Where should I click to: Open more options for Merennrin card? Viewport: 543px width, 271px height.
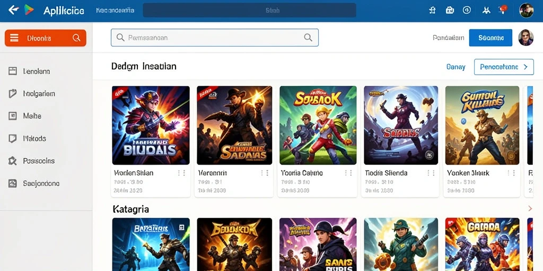point(265,173)
